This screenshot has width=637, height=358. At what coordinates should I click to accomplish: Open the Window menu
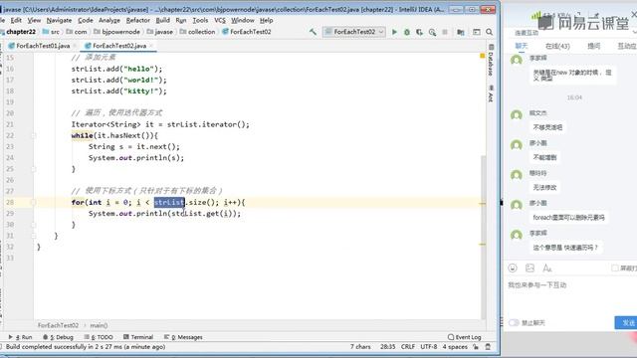243,20
